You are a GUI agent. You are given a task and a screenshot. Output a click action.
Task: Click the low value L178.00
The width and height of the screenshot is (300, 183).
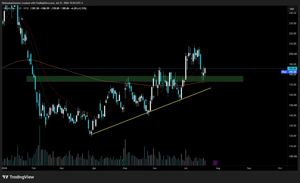[55, 8]
